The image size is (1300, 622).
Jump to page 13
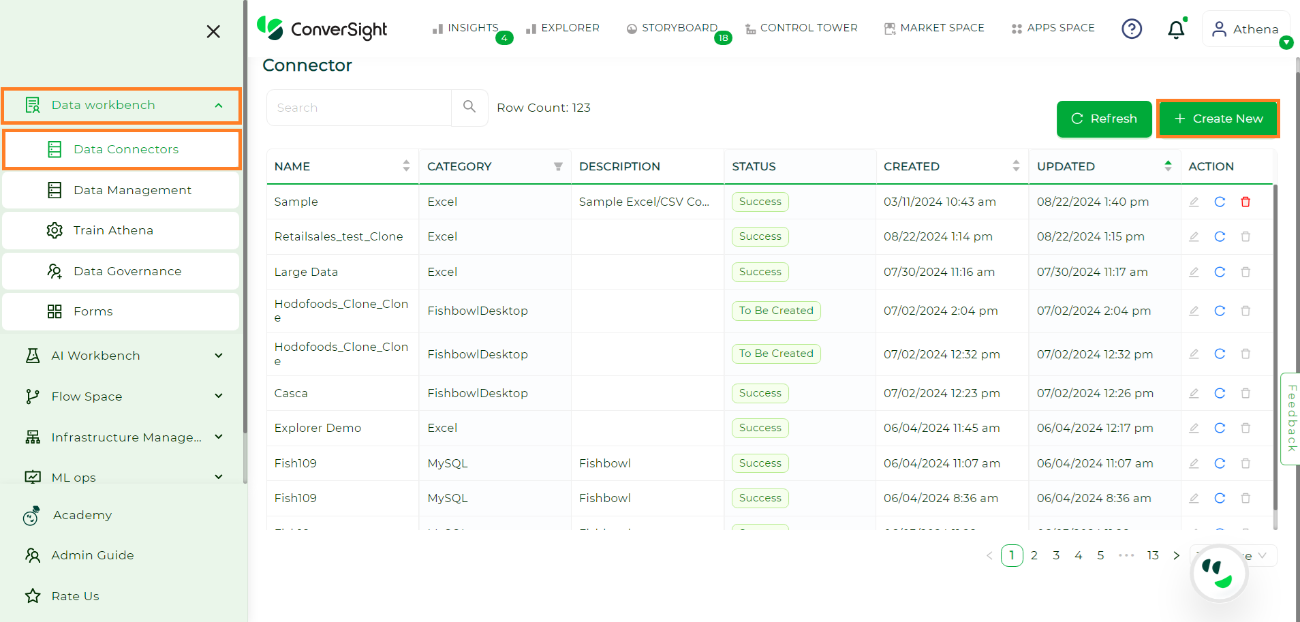tap(1153, 556)
